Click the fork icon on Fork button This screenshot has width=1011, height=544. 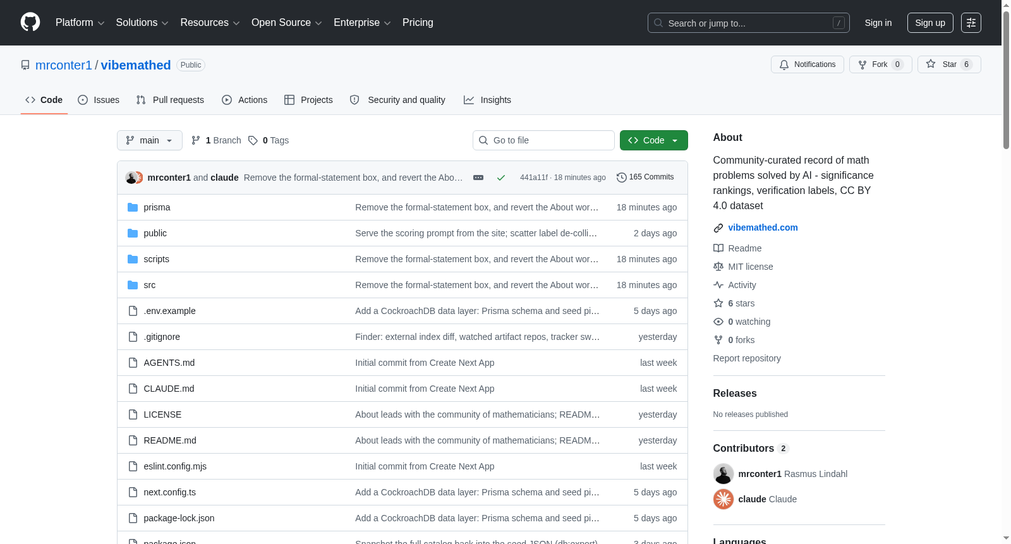(x=863, y=64)
